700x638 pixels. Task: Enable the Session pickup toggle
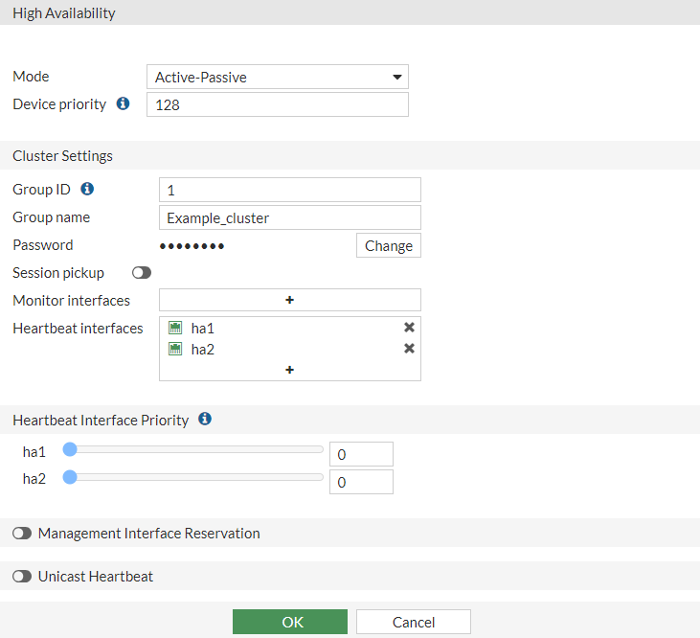click(x=142, y=273)
